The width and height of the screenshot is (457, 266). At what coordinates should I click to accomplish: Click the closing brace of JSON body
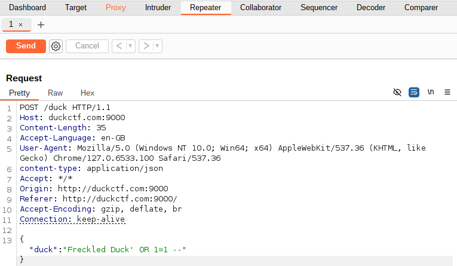pos(22,259)
